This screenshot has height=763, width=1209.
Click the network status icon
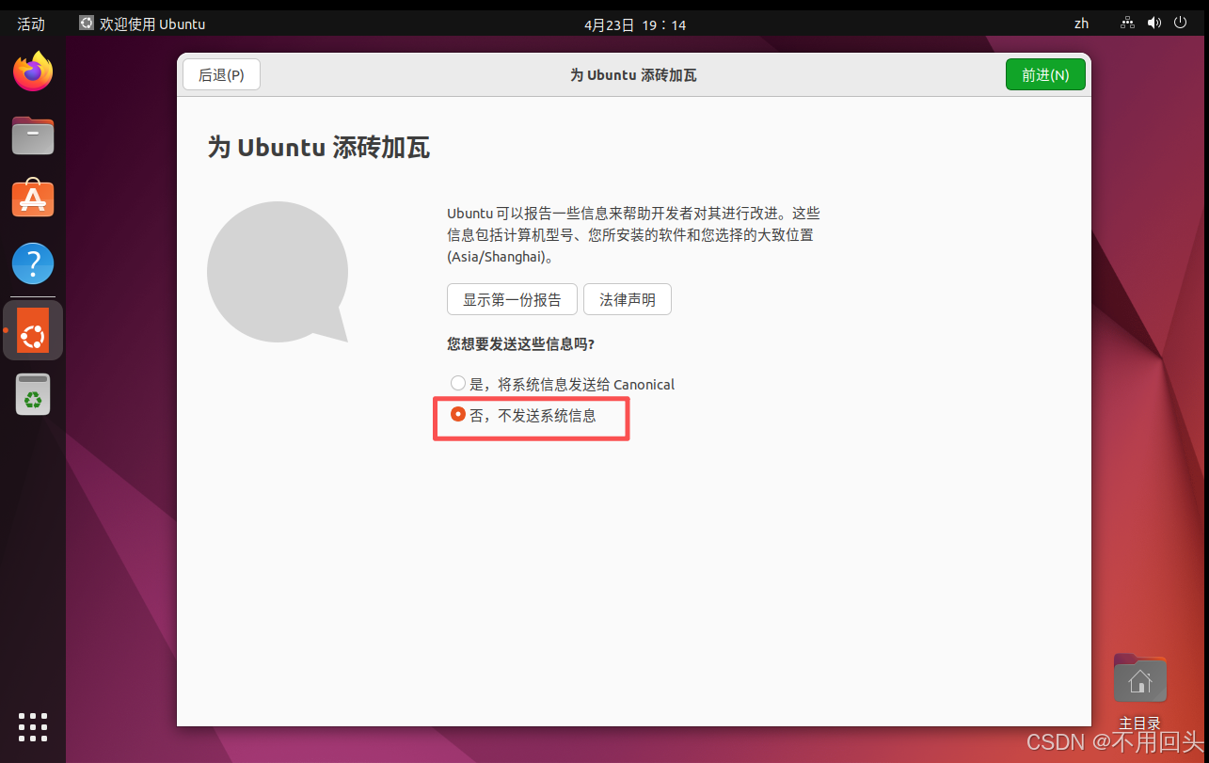tap(1127, 24)
